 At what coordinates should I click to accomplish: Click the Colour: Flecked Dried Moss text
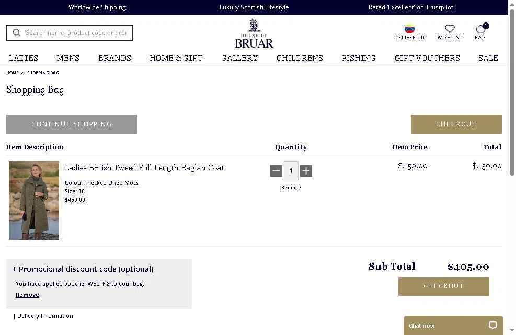tap(102, 183)
